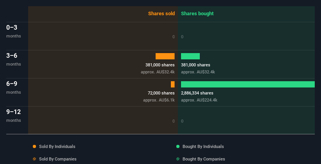Click approx. AU$6.1k sold amount

tap(159, 100)
